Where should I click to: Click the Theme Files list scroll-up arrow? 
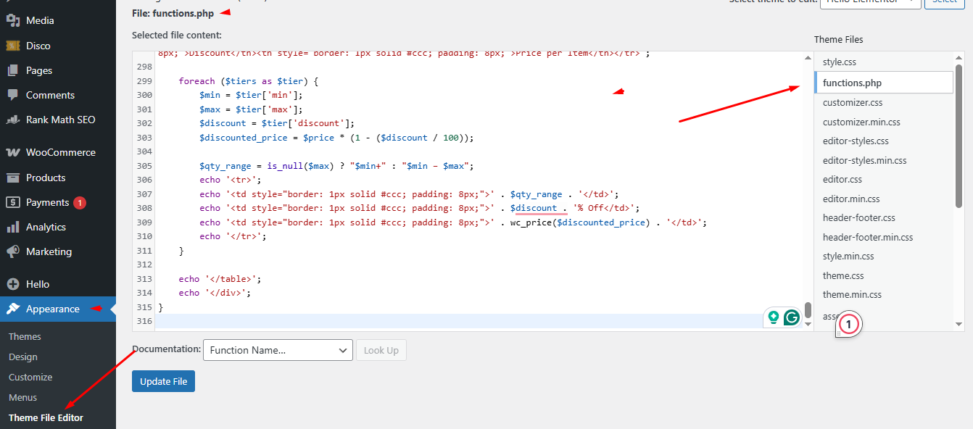(x=958, y=58)
